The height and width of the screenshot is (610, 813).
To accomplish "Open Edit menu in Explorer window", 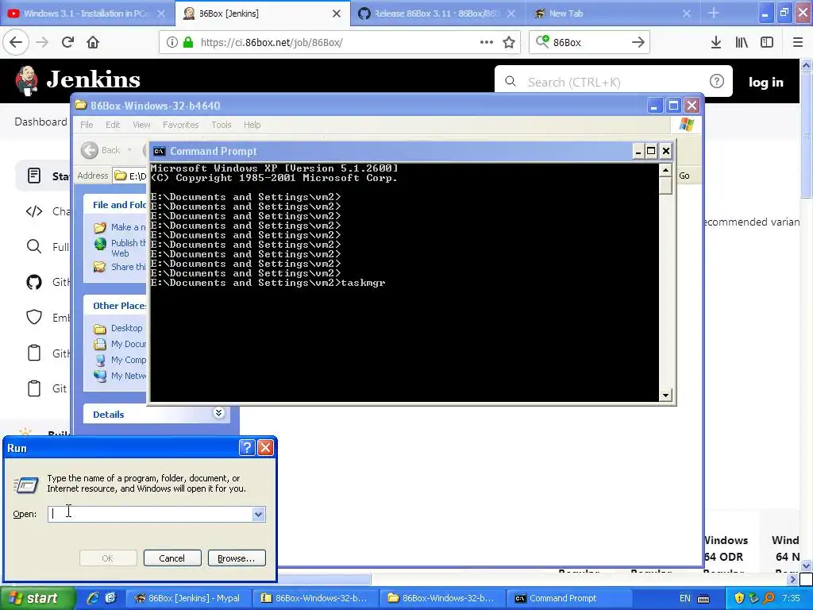I will [113, 125].
